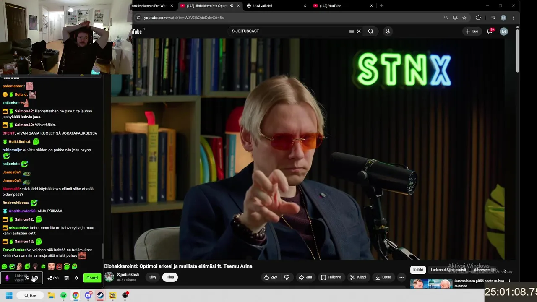Like the video showing 269 likes

[270, 277]
